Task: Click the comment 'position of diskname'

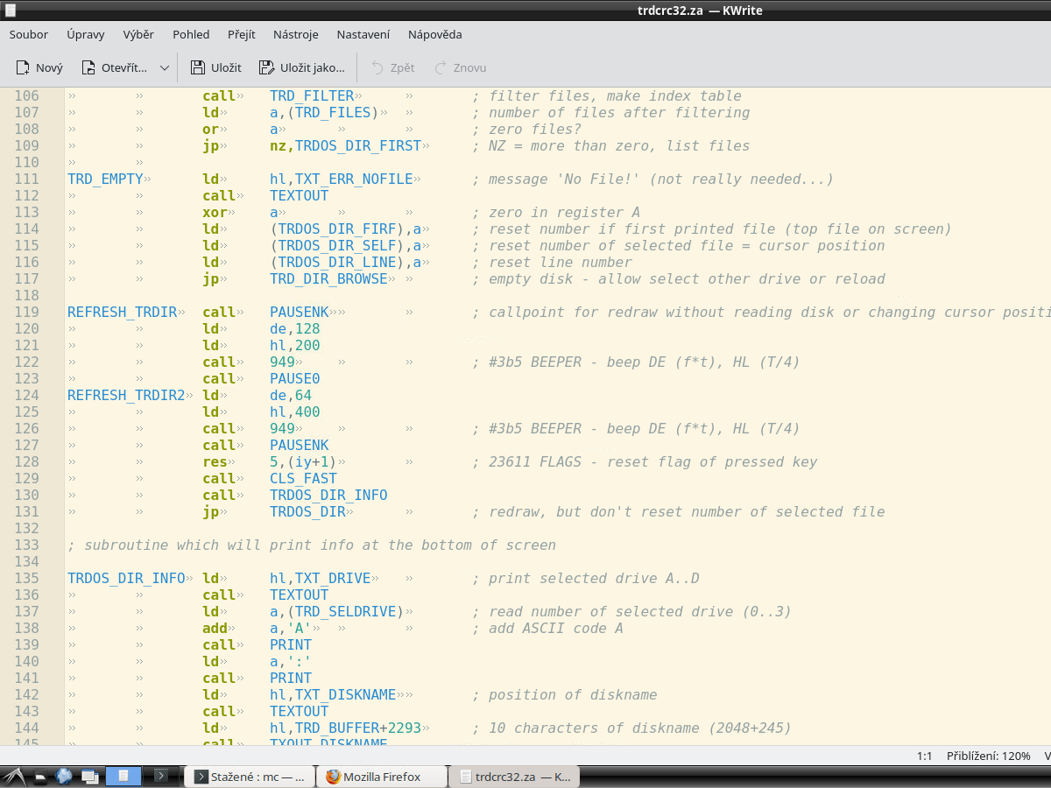Action: click(565, 695)
